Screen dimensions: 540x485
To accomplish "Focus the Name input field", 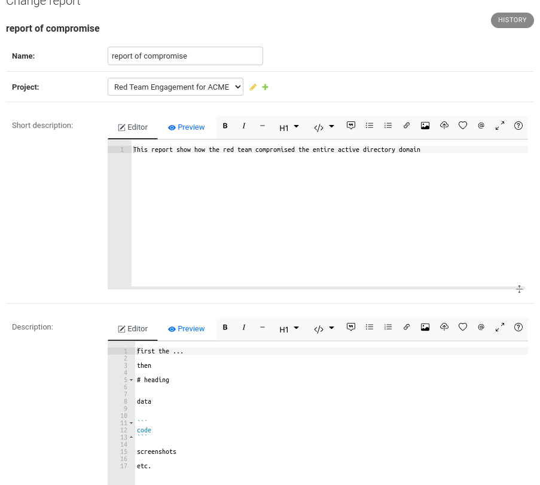I will point(185,56).
